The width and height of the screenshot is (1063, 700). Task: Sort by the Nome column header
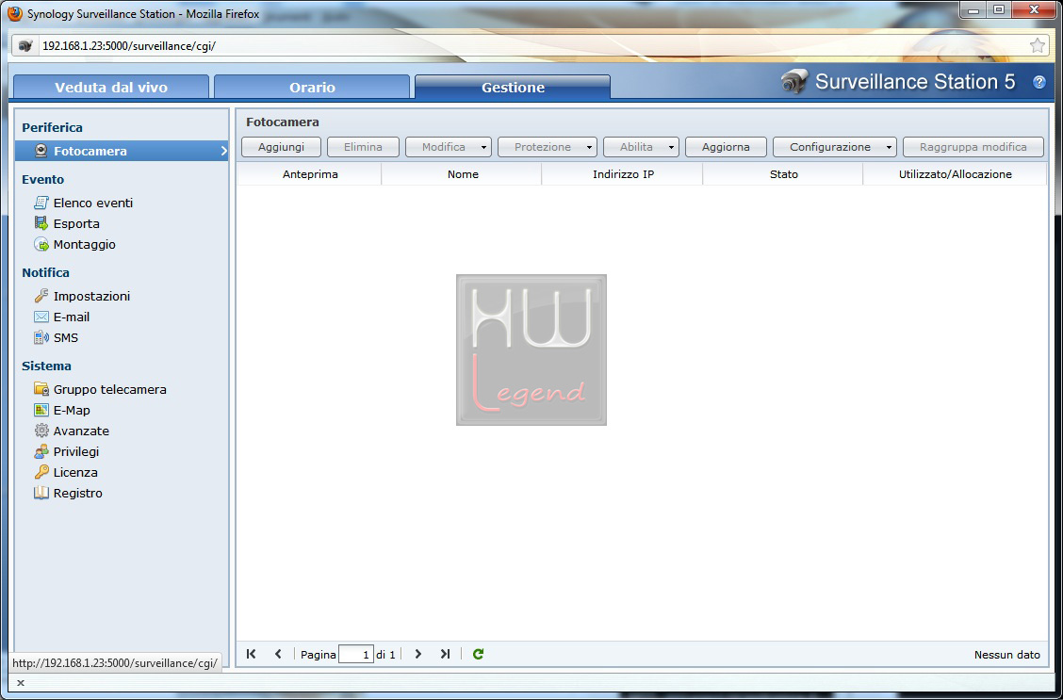(463, 174)
